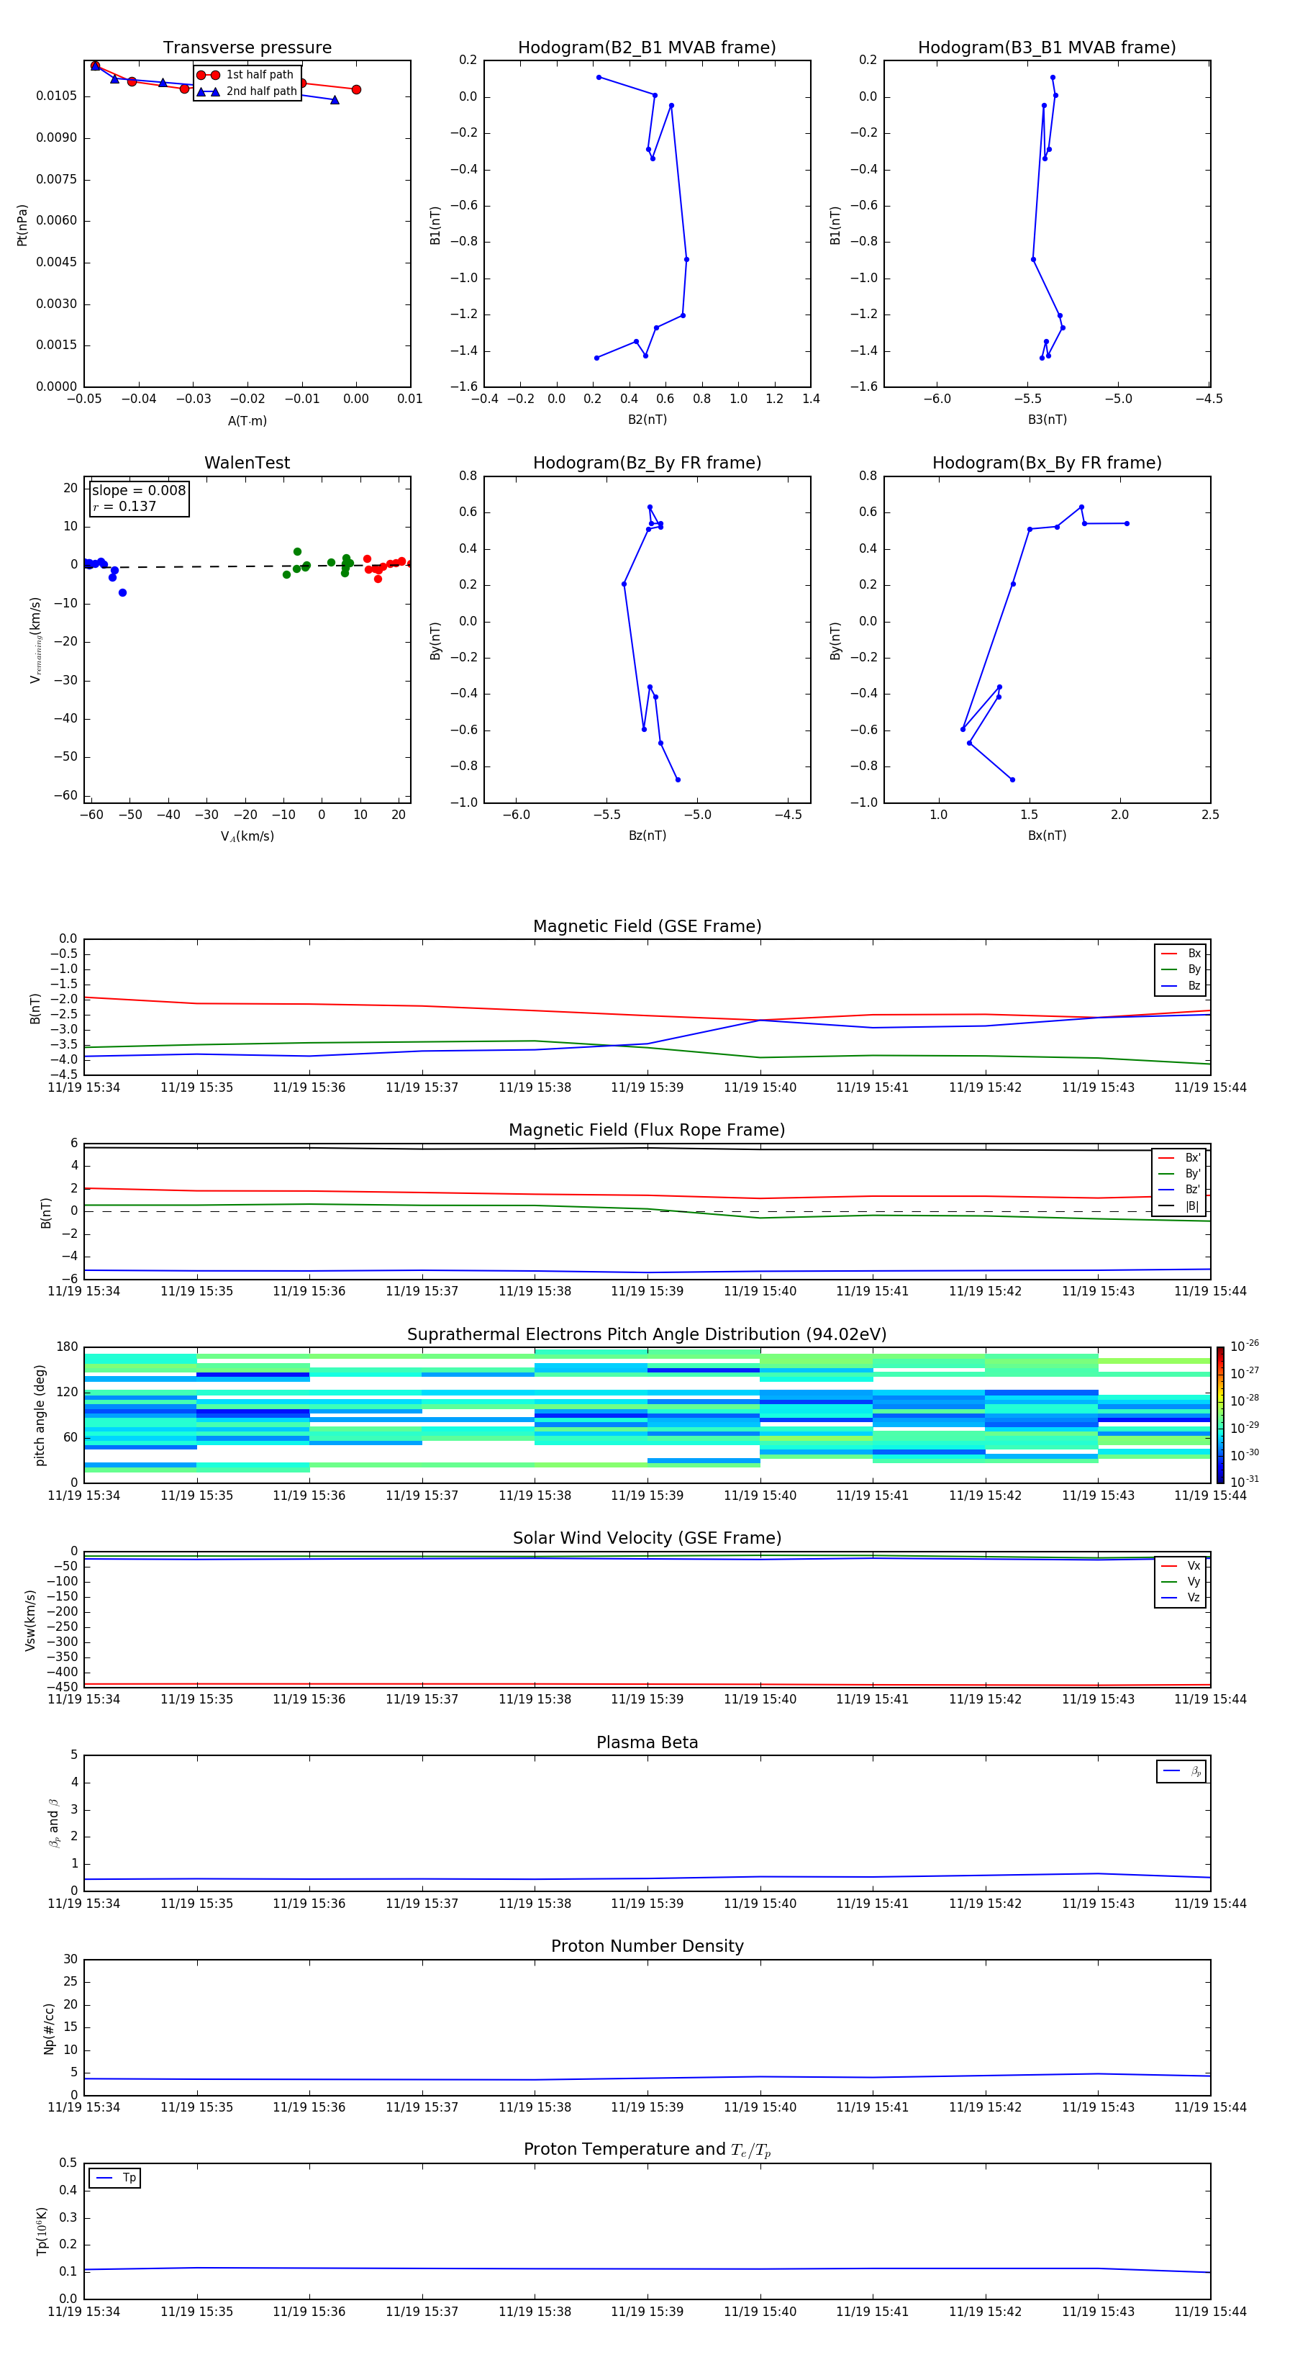Click the red data point at A = 0.00
Image resolution: width=1295 pixels, height=2375 pixels.
click(356, 89)
